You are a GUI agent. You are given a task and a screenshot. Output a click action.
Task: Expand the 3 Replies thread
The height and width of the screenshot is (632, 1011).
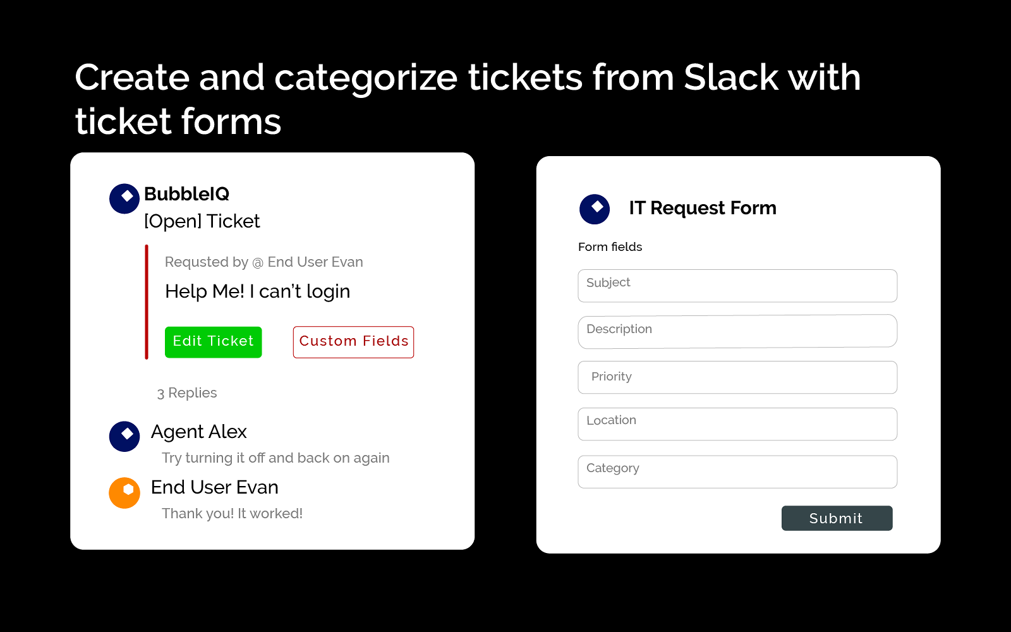(x=187, y=393)
